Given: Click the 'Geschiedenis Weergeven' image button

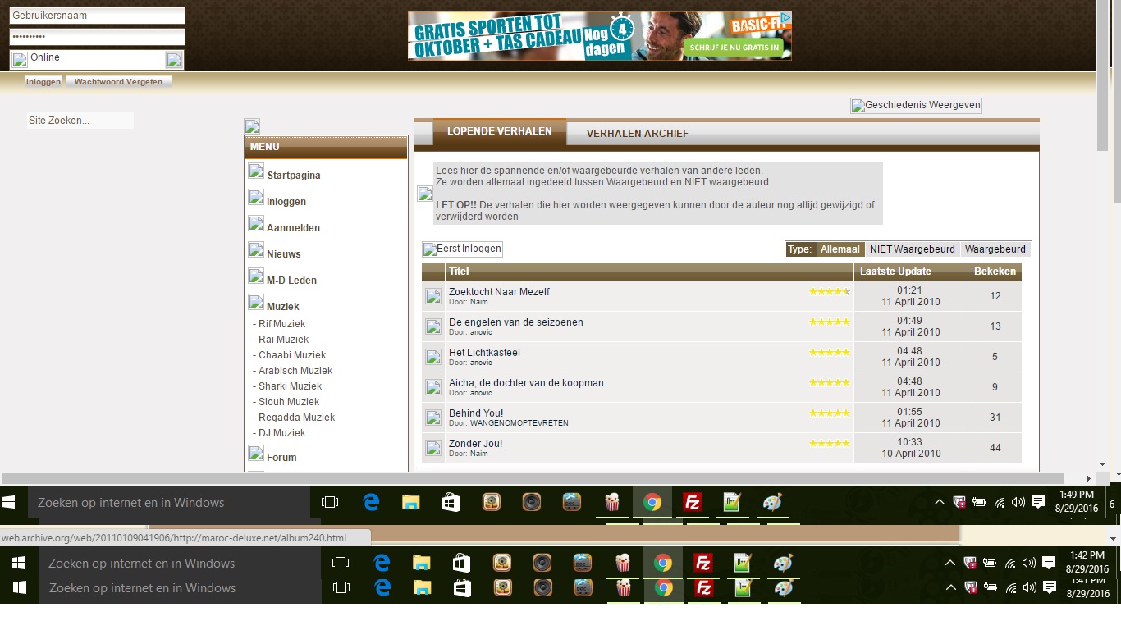Looking at the screenshot, I should 916,106.
